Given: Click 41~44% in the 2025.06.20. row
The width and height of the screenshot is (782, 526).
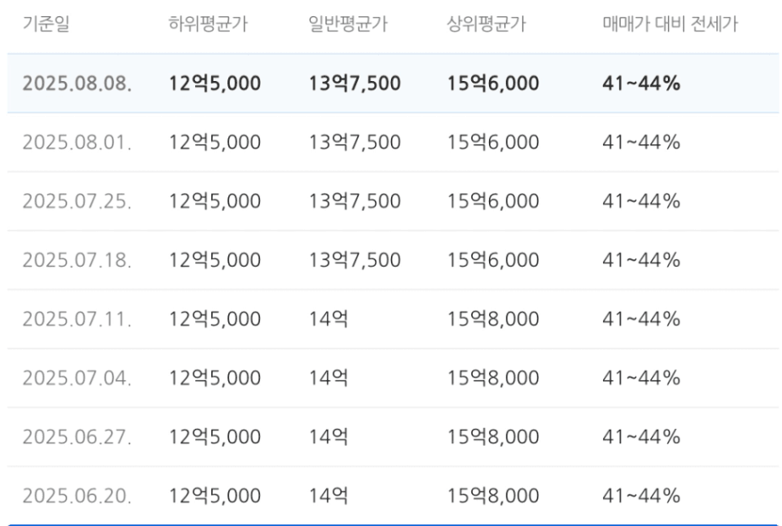Looking at the screenshot, I should (x=641, y=495).
